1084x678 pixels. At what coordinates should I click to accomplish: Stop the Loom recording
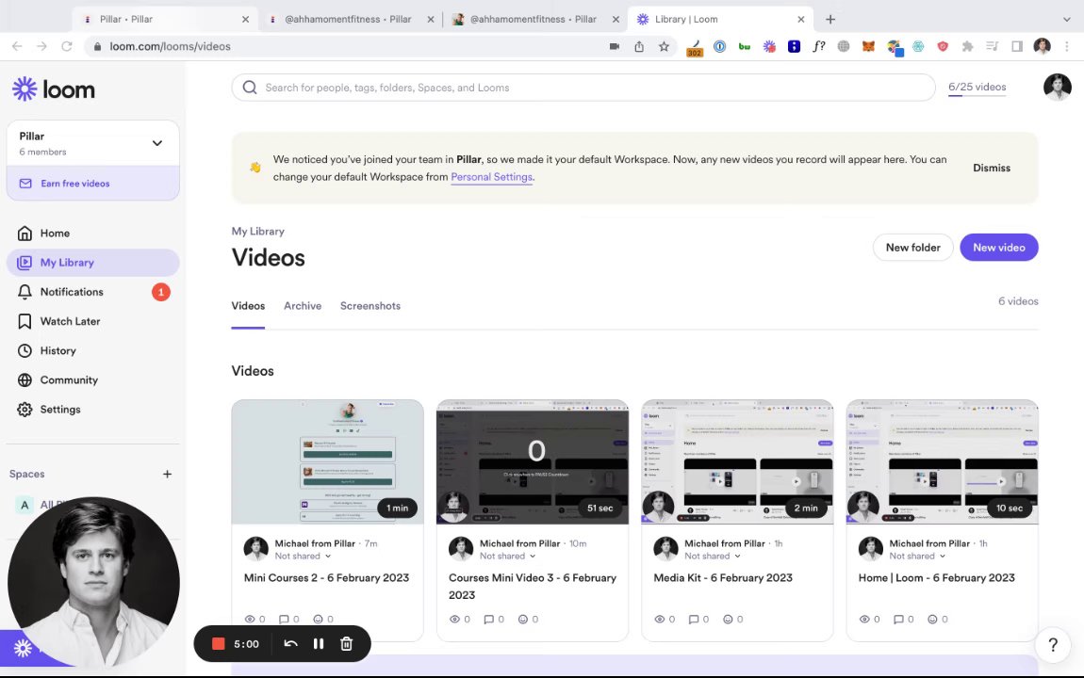(218, 643)
